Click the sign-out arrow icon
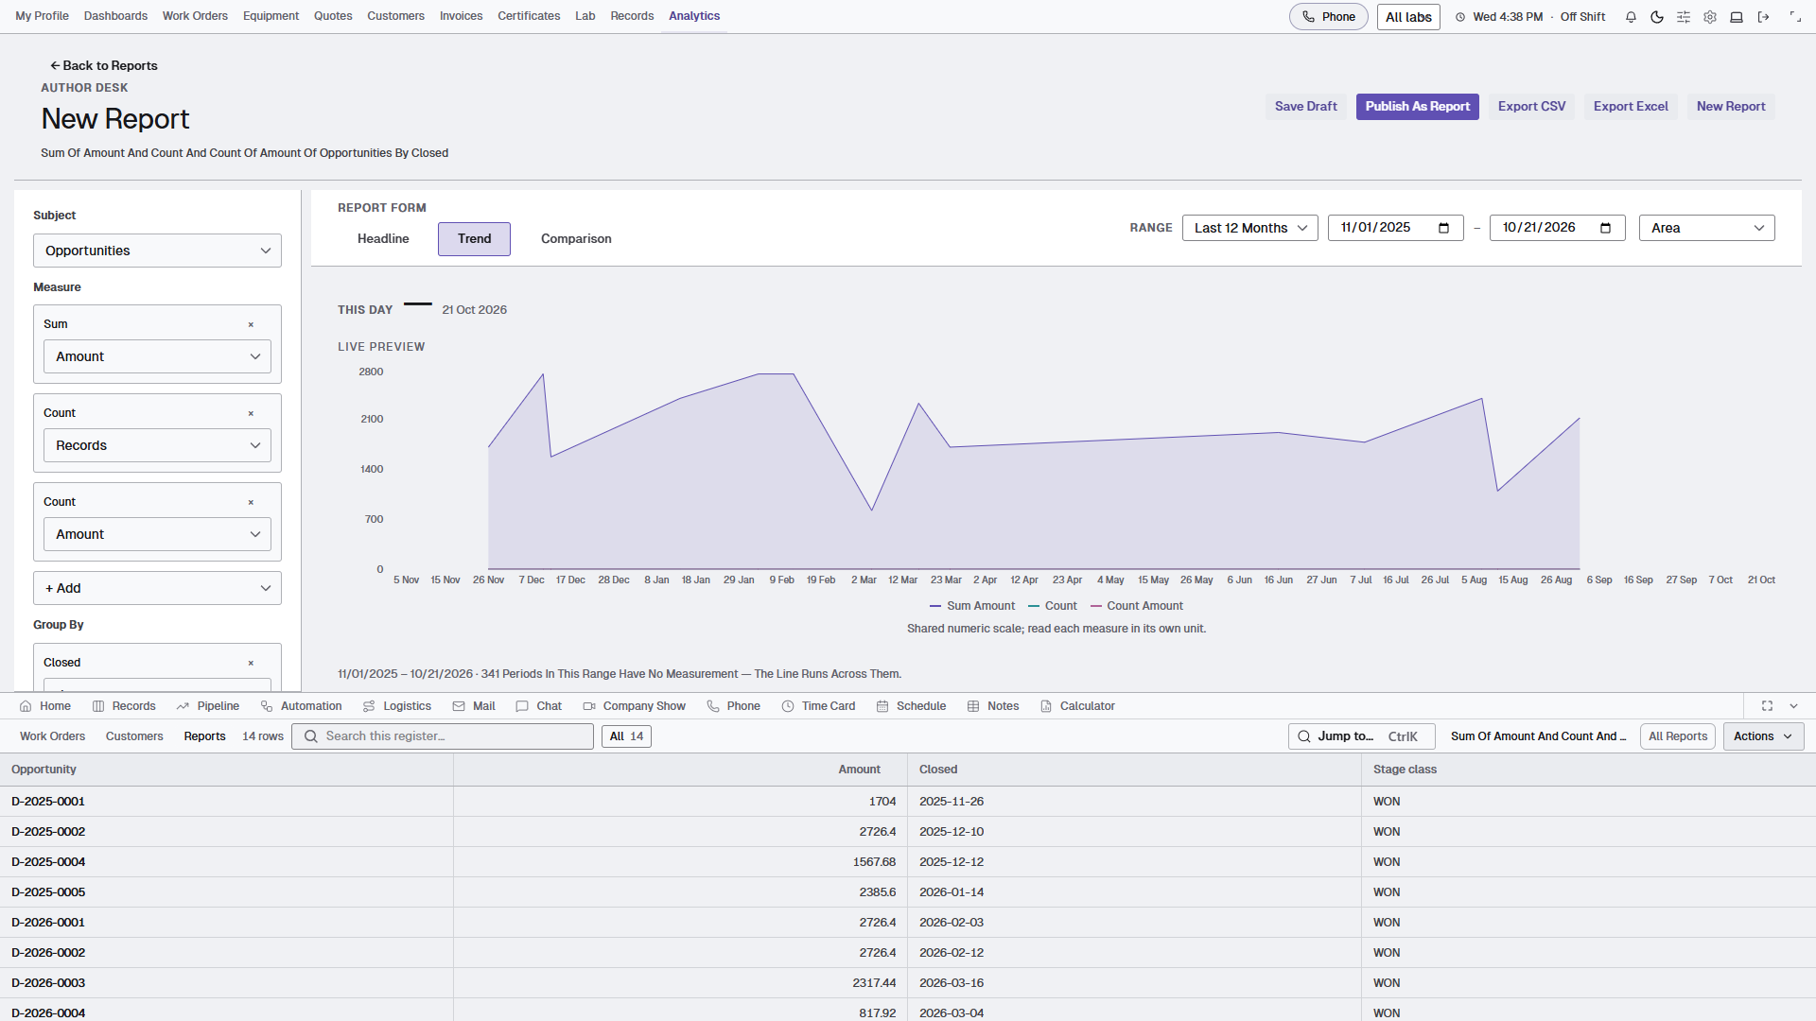1816x1021 pixels. [1763, 17]
